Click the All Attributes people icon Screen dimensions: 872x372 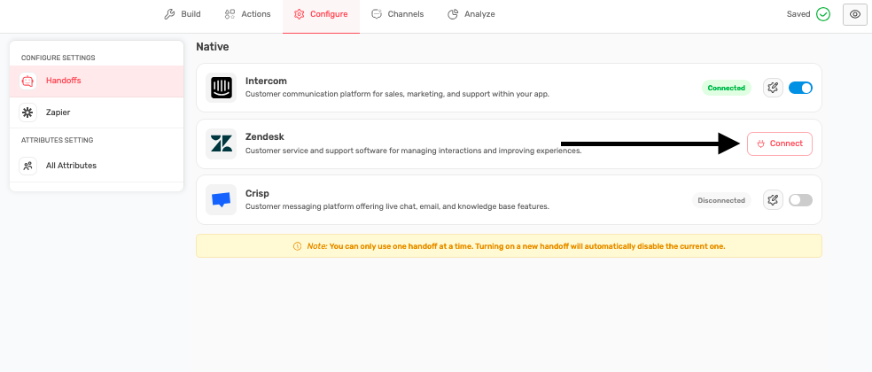27,166
